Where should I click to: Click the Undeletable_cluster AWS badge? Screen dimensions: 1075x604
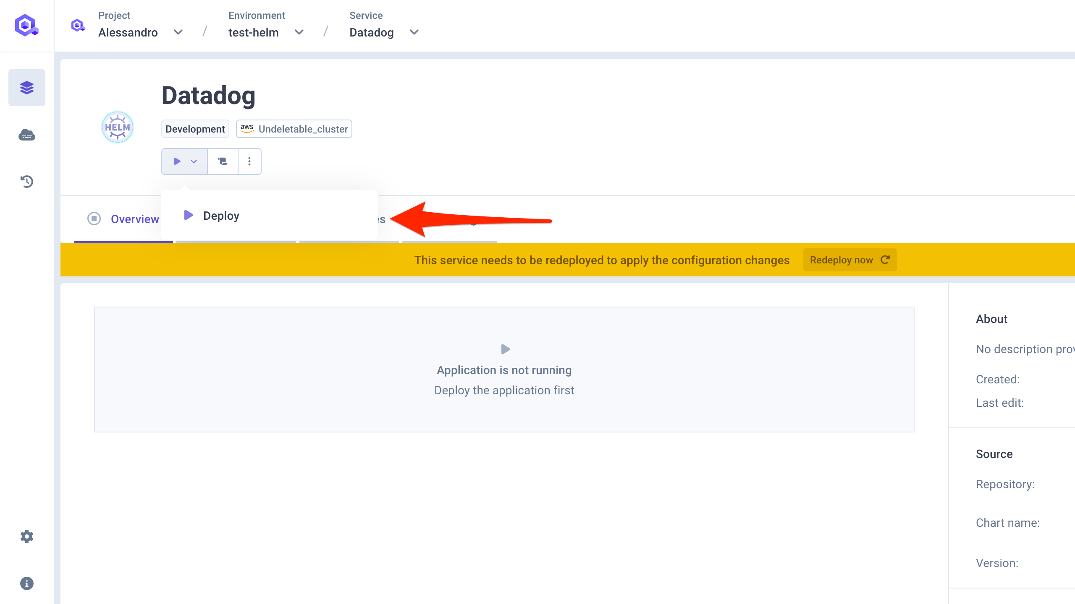pyautogui.click(x=294, y=129)
